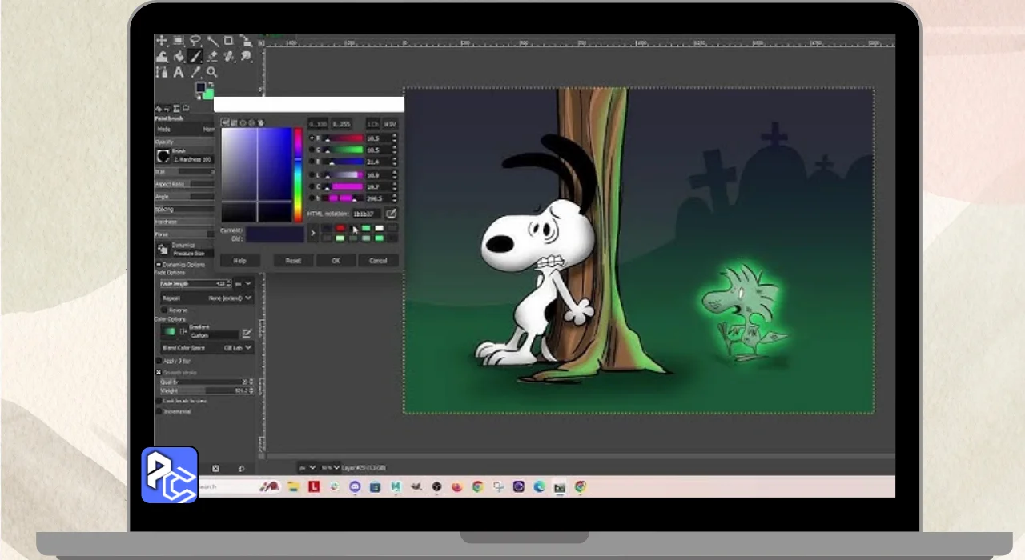
Task: Enable the Reverse checkbox
Action: click(x=164, y=310)
